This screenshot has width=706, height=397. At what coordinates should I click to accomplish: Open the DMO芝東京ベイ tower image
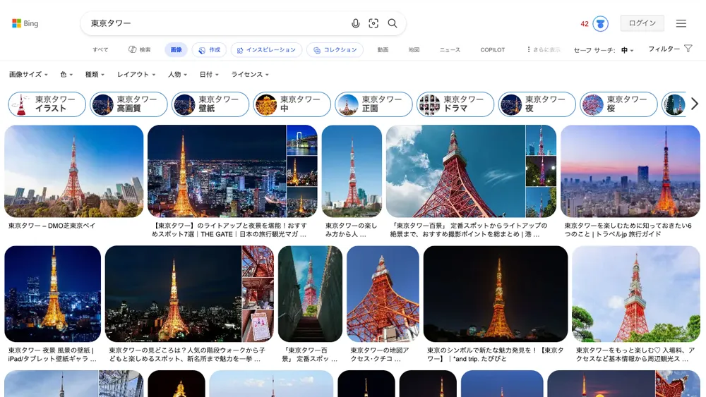coord(74,171)
